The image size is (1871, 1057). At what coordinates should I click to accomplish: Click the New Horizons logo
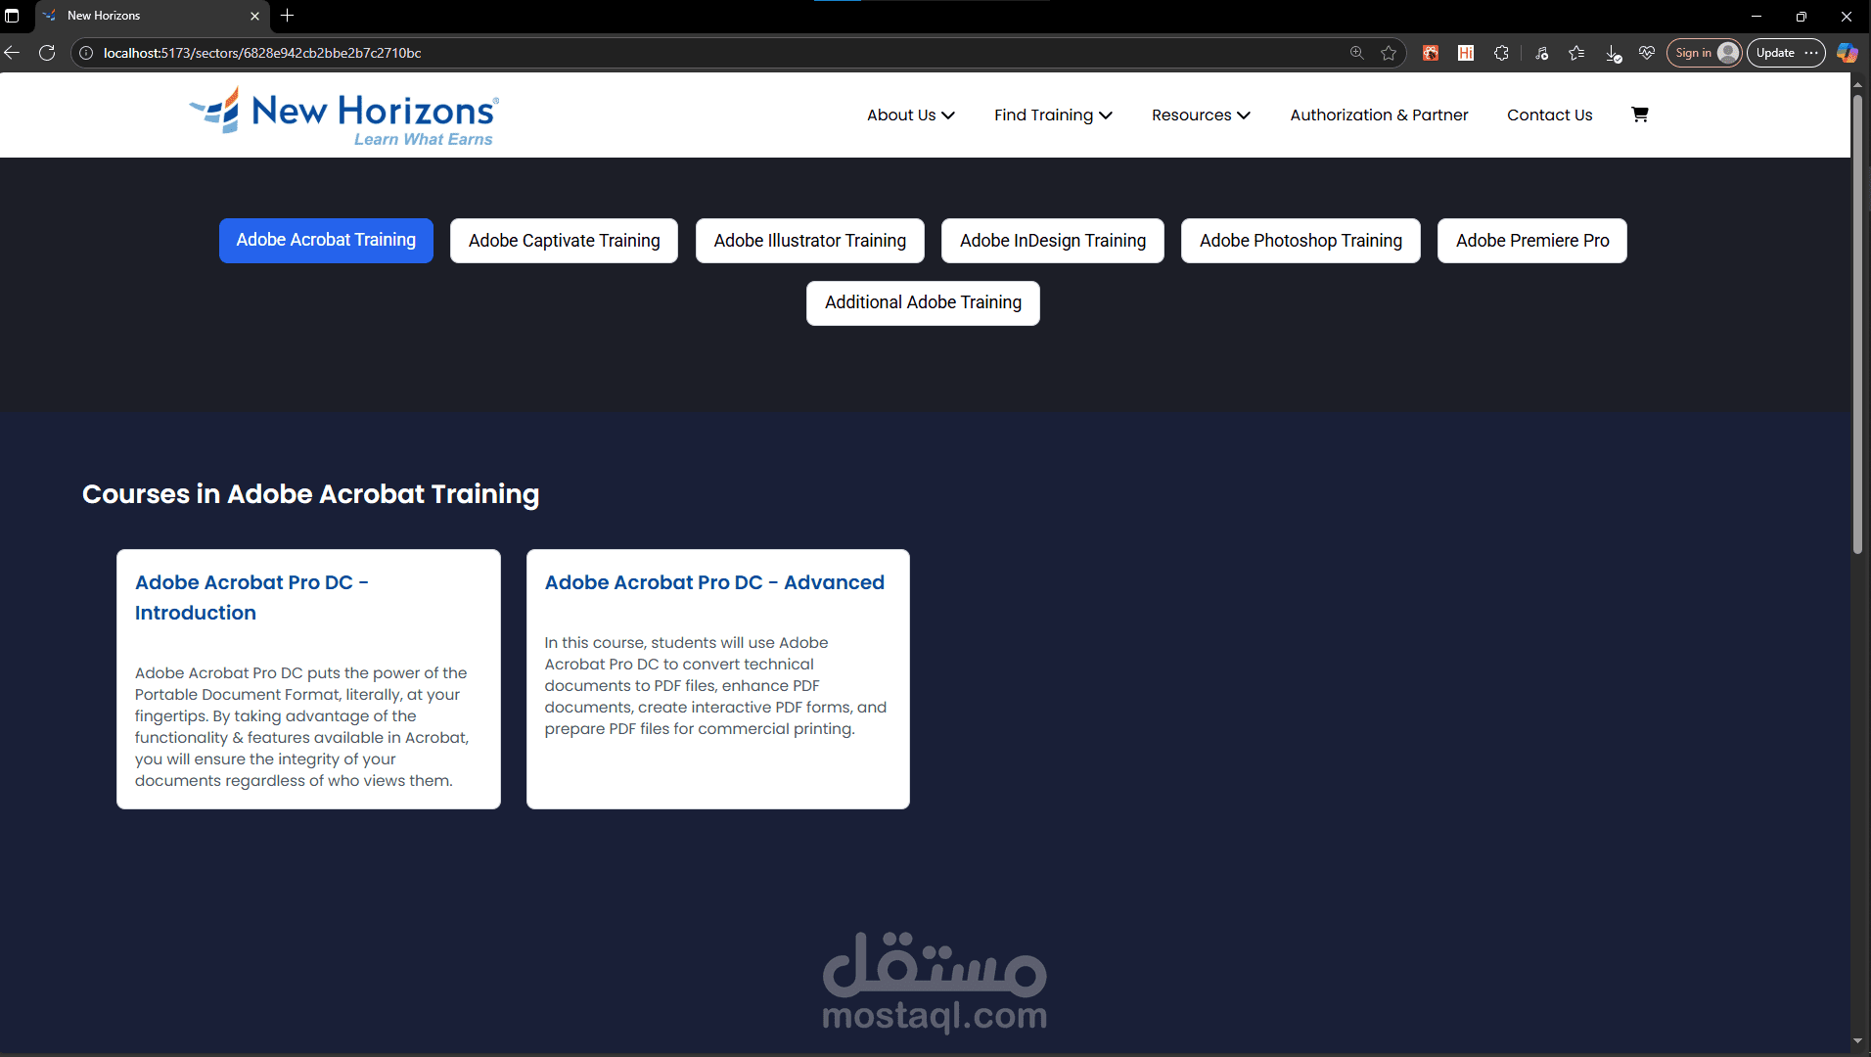pyautogui.click(x=344, y=117)
